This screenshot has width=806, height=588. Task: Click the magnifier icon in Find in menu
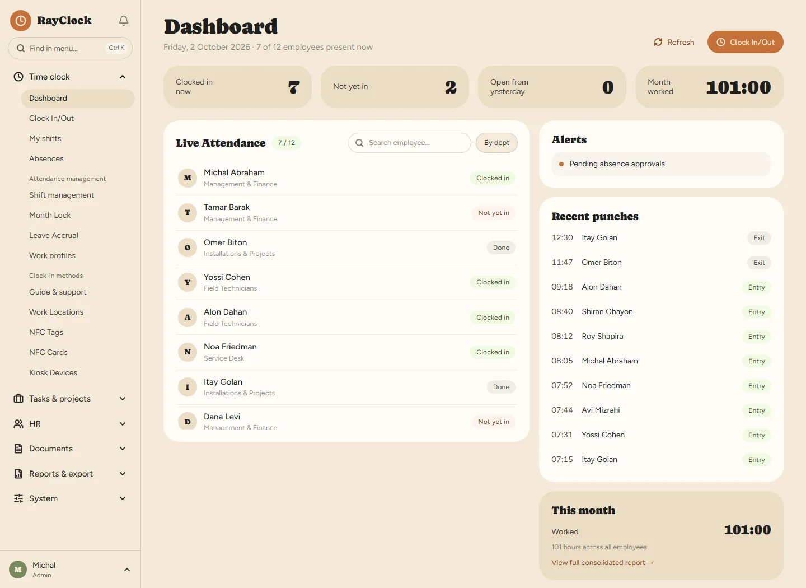21,48
